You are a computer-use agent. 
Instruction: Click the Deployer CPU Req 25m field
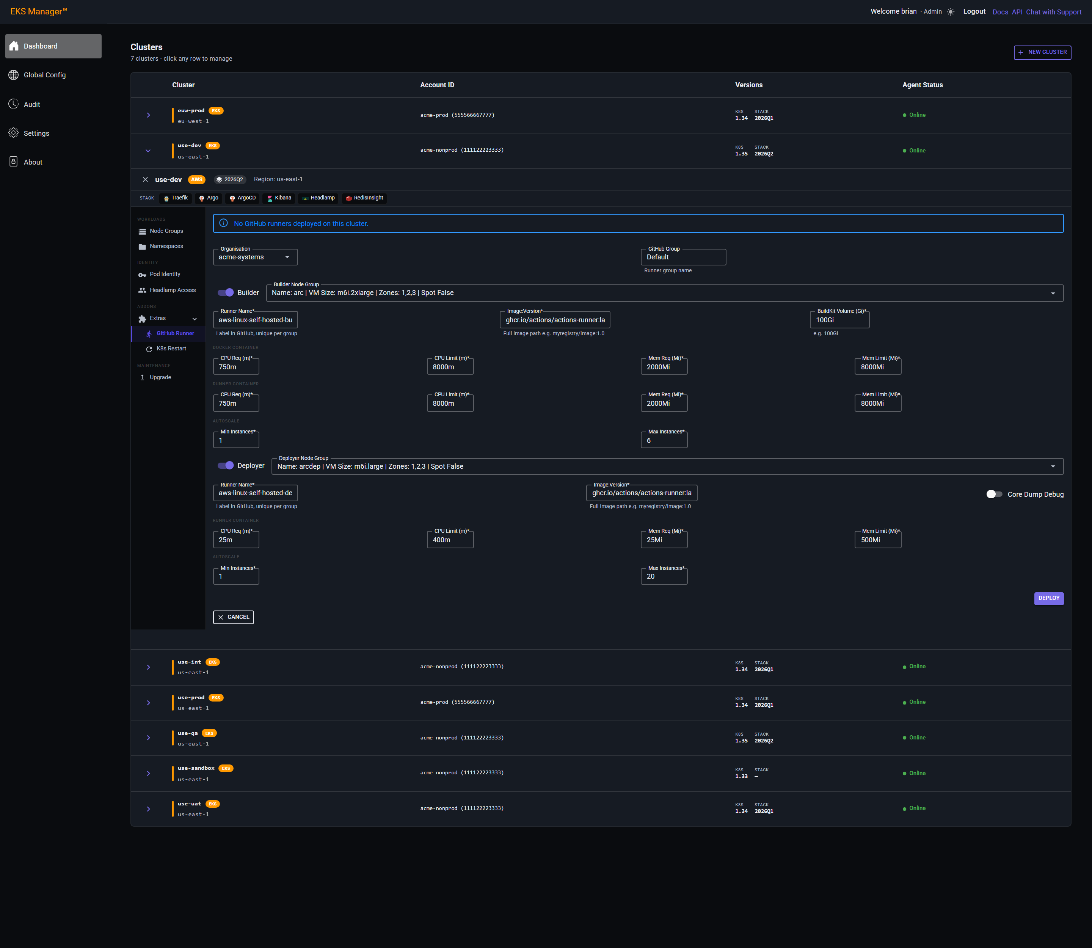[236, 540]
